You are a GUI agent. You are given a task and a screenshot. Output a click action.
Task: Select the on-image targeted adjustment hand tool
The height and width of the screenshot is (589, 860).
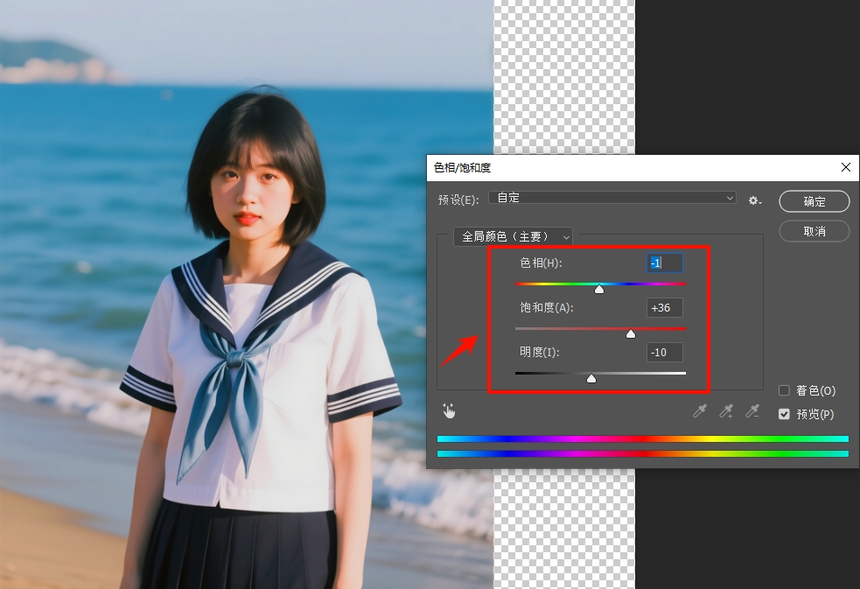[x=449, y=410]
